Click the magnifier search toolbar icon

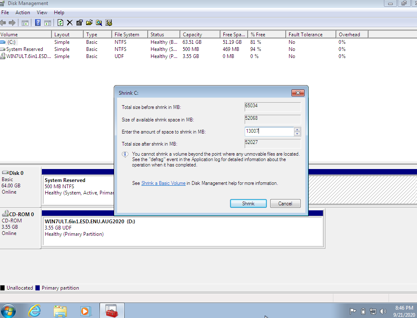[x=99, y=23]
